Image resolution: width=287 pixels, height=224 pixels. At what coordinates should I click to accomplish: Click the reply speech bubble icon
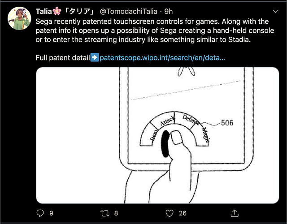tap(40, 213)
